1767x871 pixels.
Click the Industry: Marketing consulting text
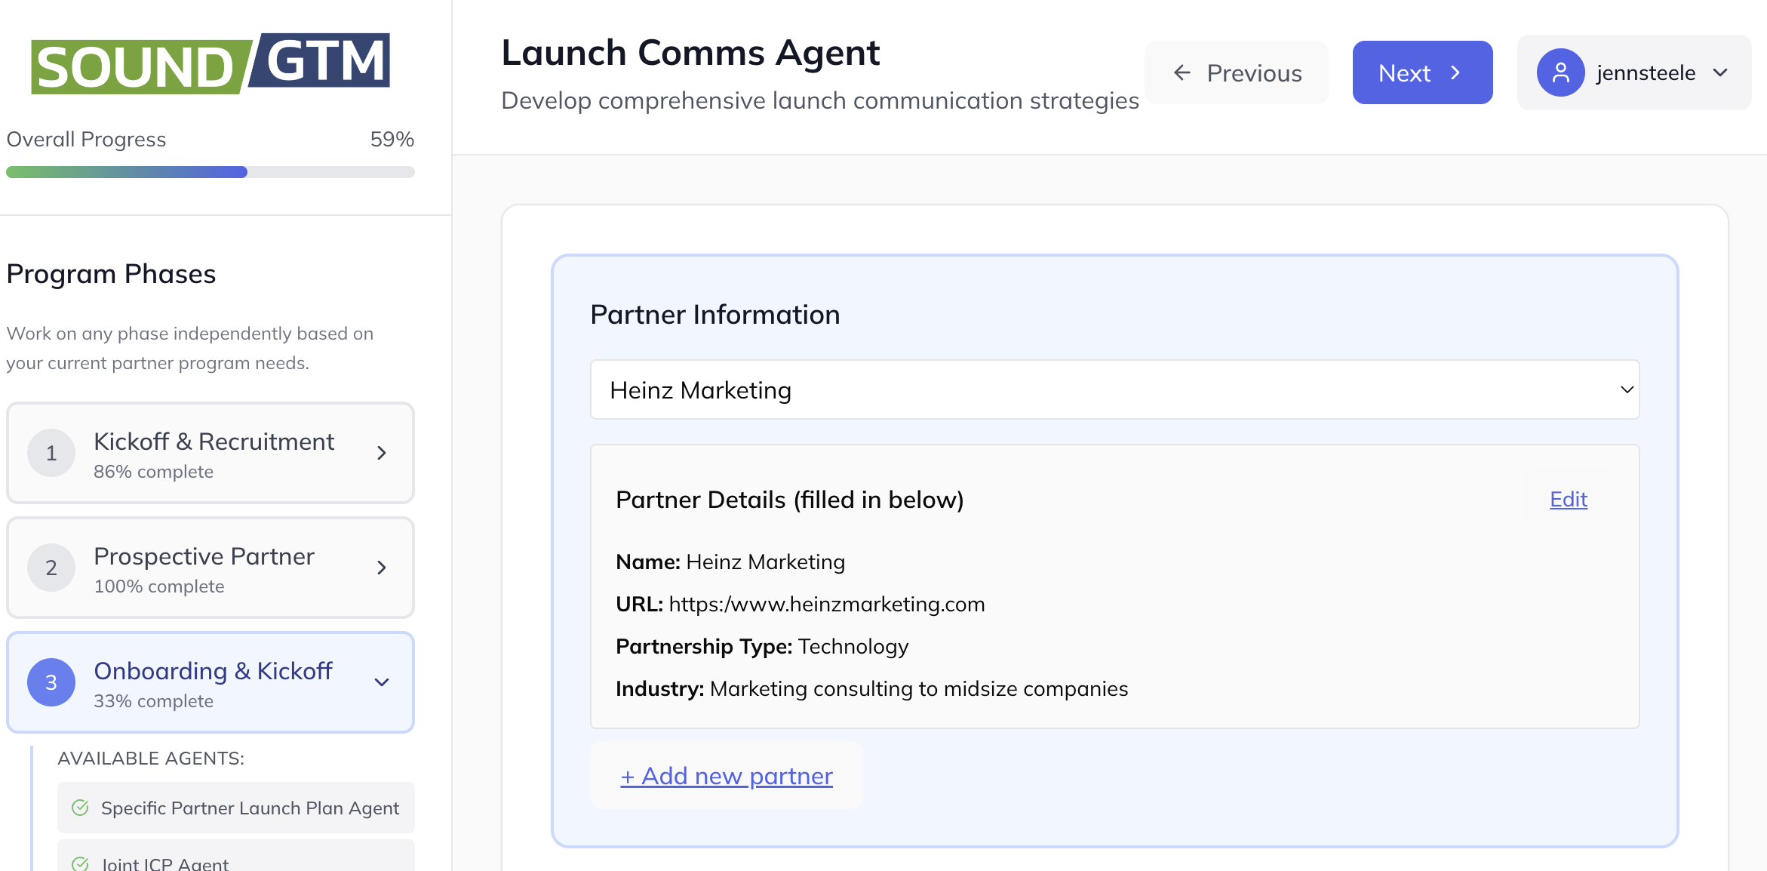pos(872,688)
